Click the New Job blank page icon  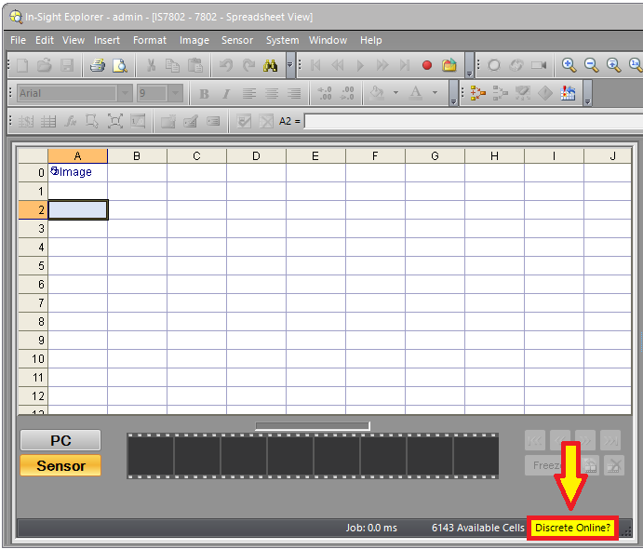pos(22,65)
